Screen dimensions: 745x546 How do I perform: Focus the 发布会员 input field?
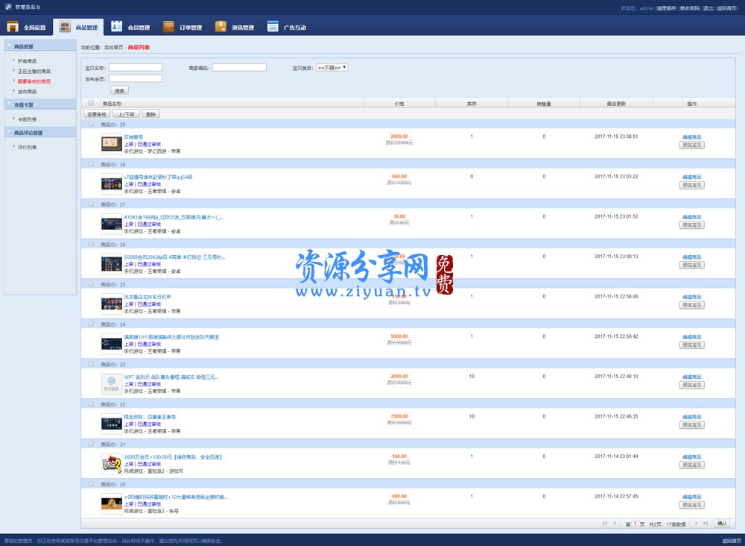pos(136,78)
